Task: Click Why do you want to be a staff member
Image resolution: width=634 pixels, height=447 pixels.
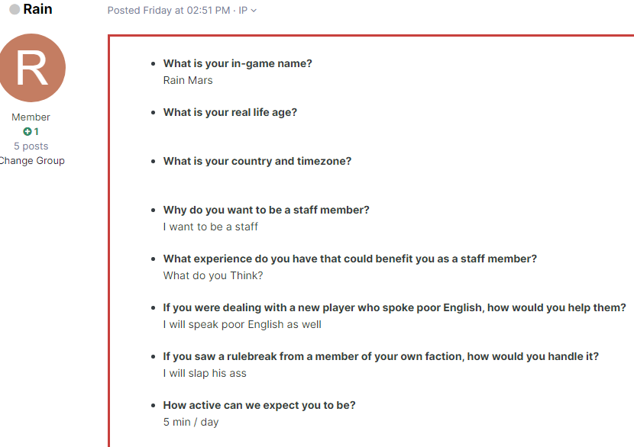Action: [x=267, y=210]
